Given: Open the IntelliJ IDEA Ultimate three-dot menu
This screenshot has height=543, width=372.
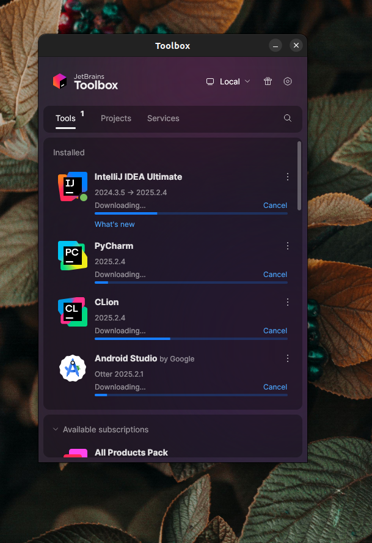Looking at the screenshot, I should click(x=288, y=177).
